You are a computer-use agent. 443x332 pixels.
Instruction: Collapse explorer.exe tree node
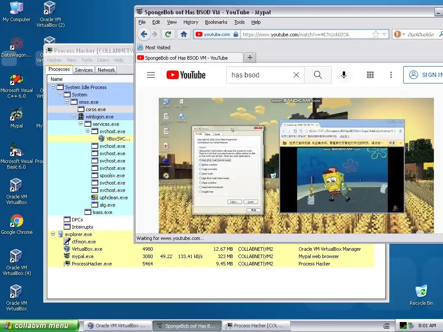(x=53, y=234)
